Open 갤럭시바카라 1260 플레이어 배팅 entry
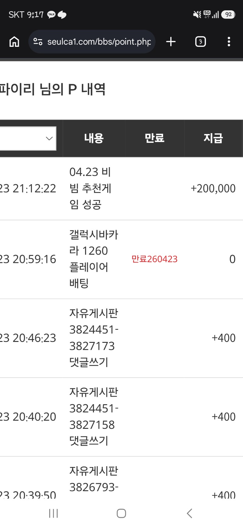The width and height of the screenshot is (243, 527). [94, 259]
